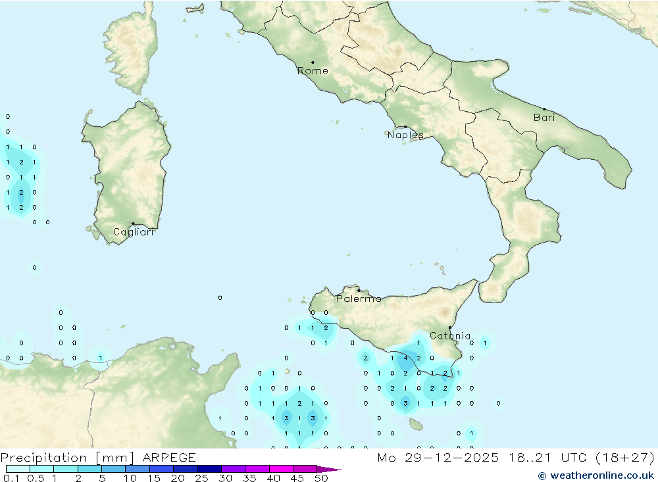This screenshot has height=482, width=658.
Task: Click the Cagliari city label
Action: (134, 232)
